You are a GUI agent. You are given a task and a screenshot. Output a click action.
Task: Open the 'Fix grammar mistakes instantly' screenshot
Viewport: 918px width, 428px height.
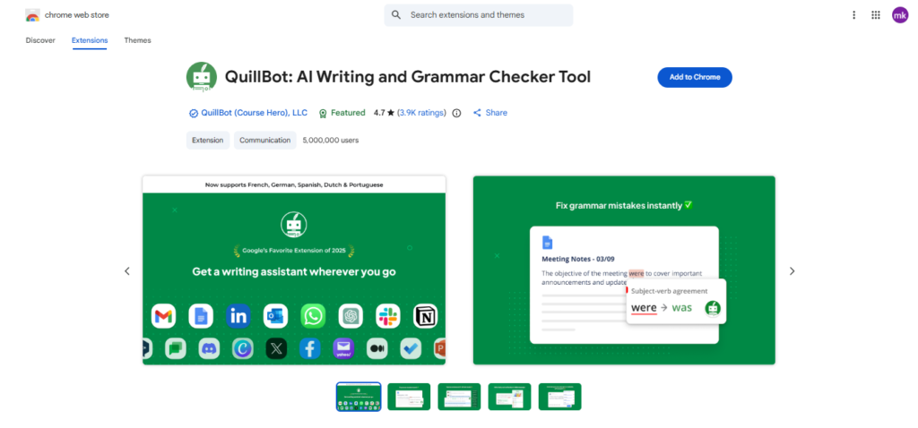(x=624, y=270)
